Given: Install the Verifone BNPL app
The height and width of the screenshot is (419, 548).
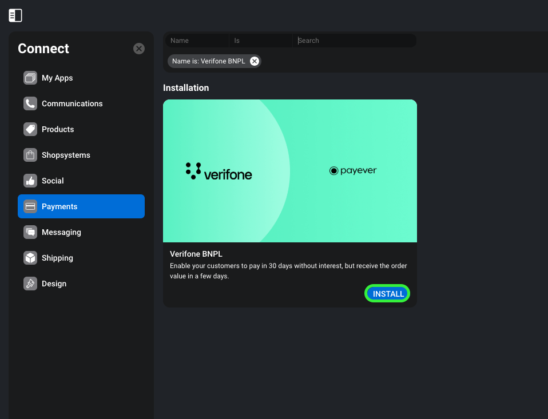Looking at the screenshot, I should (x=387, y=294).
